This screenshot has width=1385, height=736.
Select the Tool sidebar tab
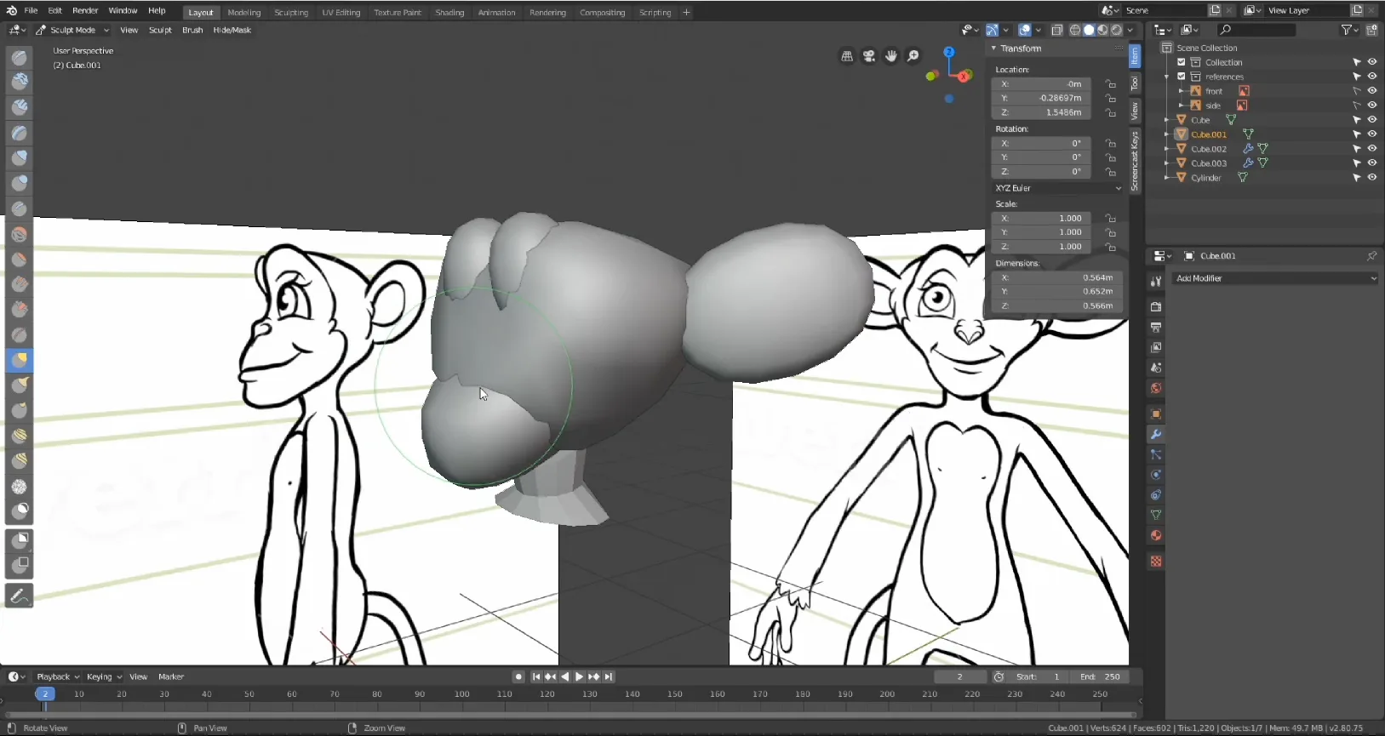click(x=1135, y=83)
